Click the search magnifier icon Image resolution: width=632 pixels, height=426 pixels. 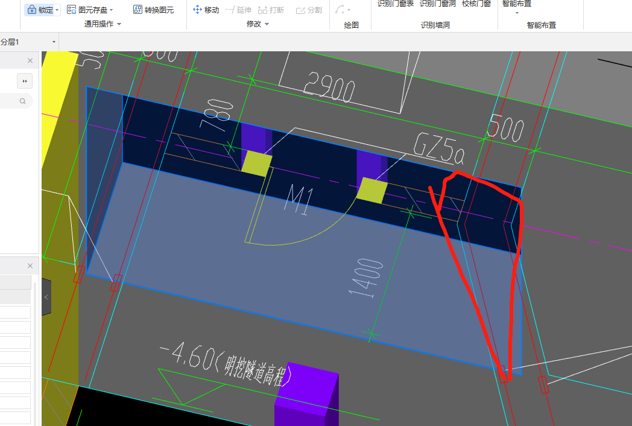(22, 101)
